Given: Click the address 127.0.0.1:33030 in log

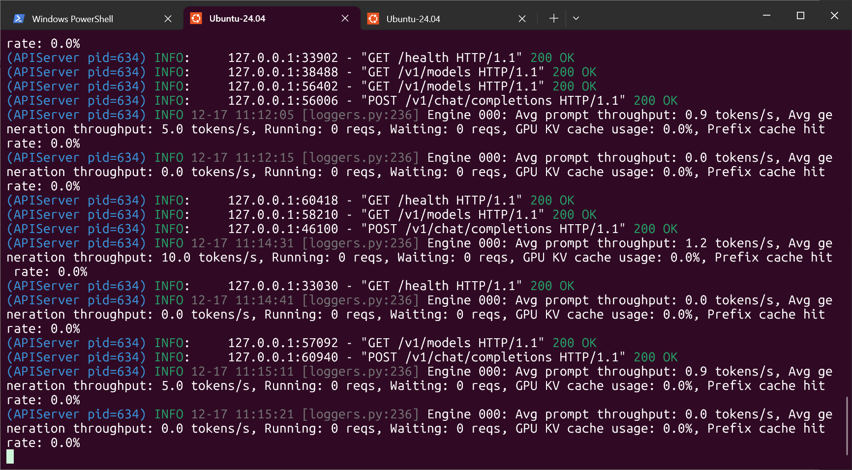Looking at the screenshot, I should click(283, 286).
